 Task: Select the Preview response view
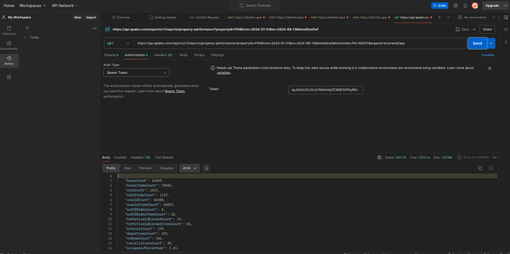pos(145,168)
